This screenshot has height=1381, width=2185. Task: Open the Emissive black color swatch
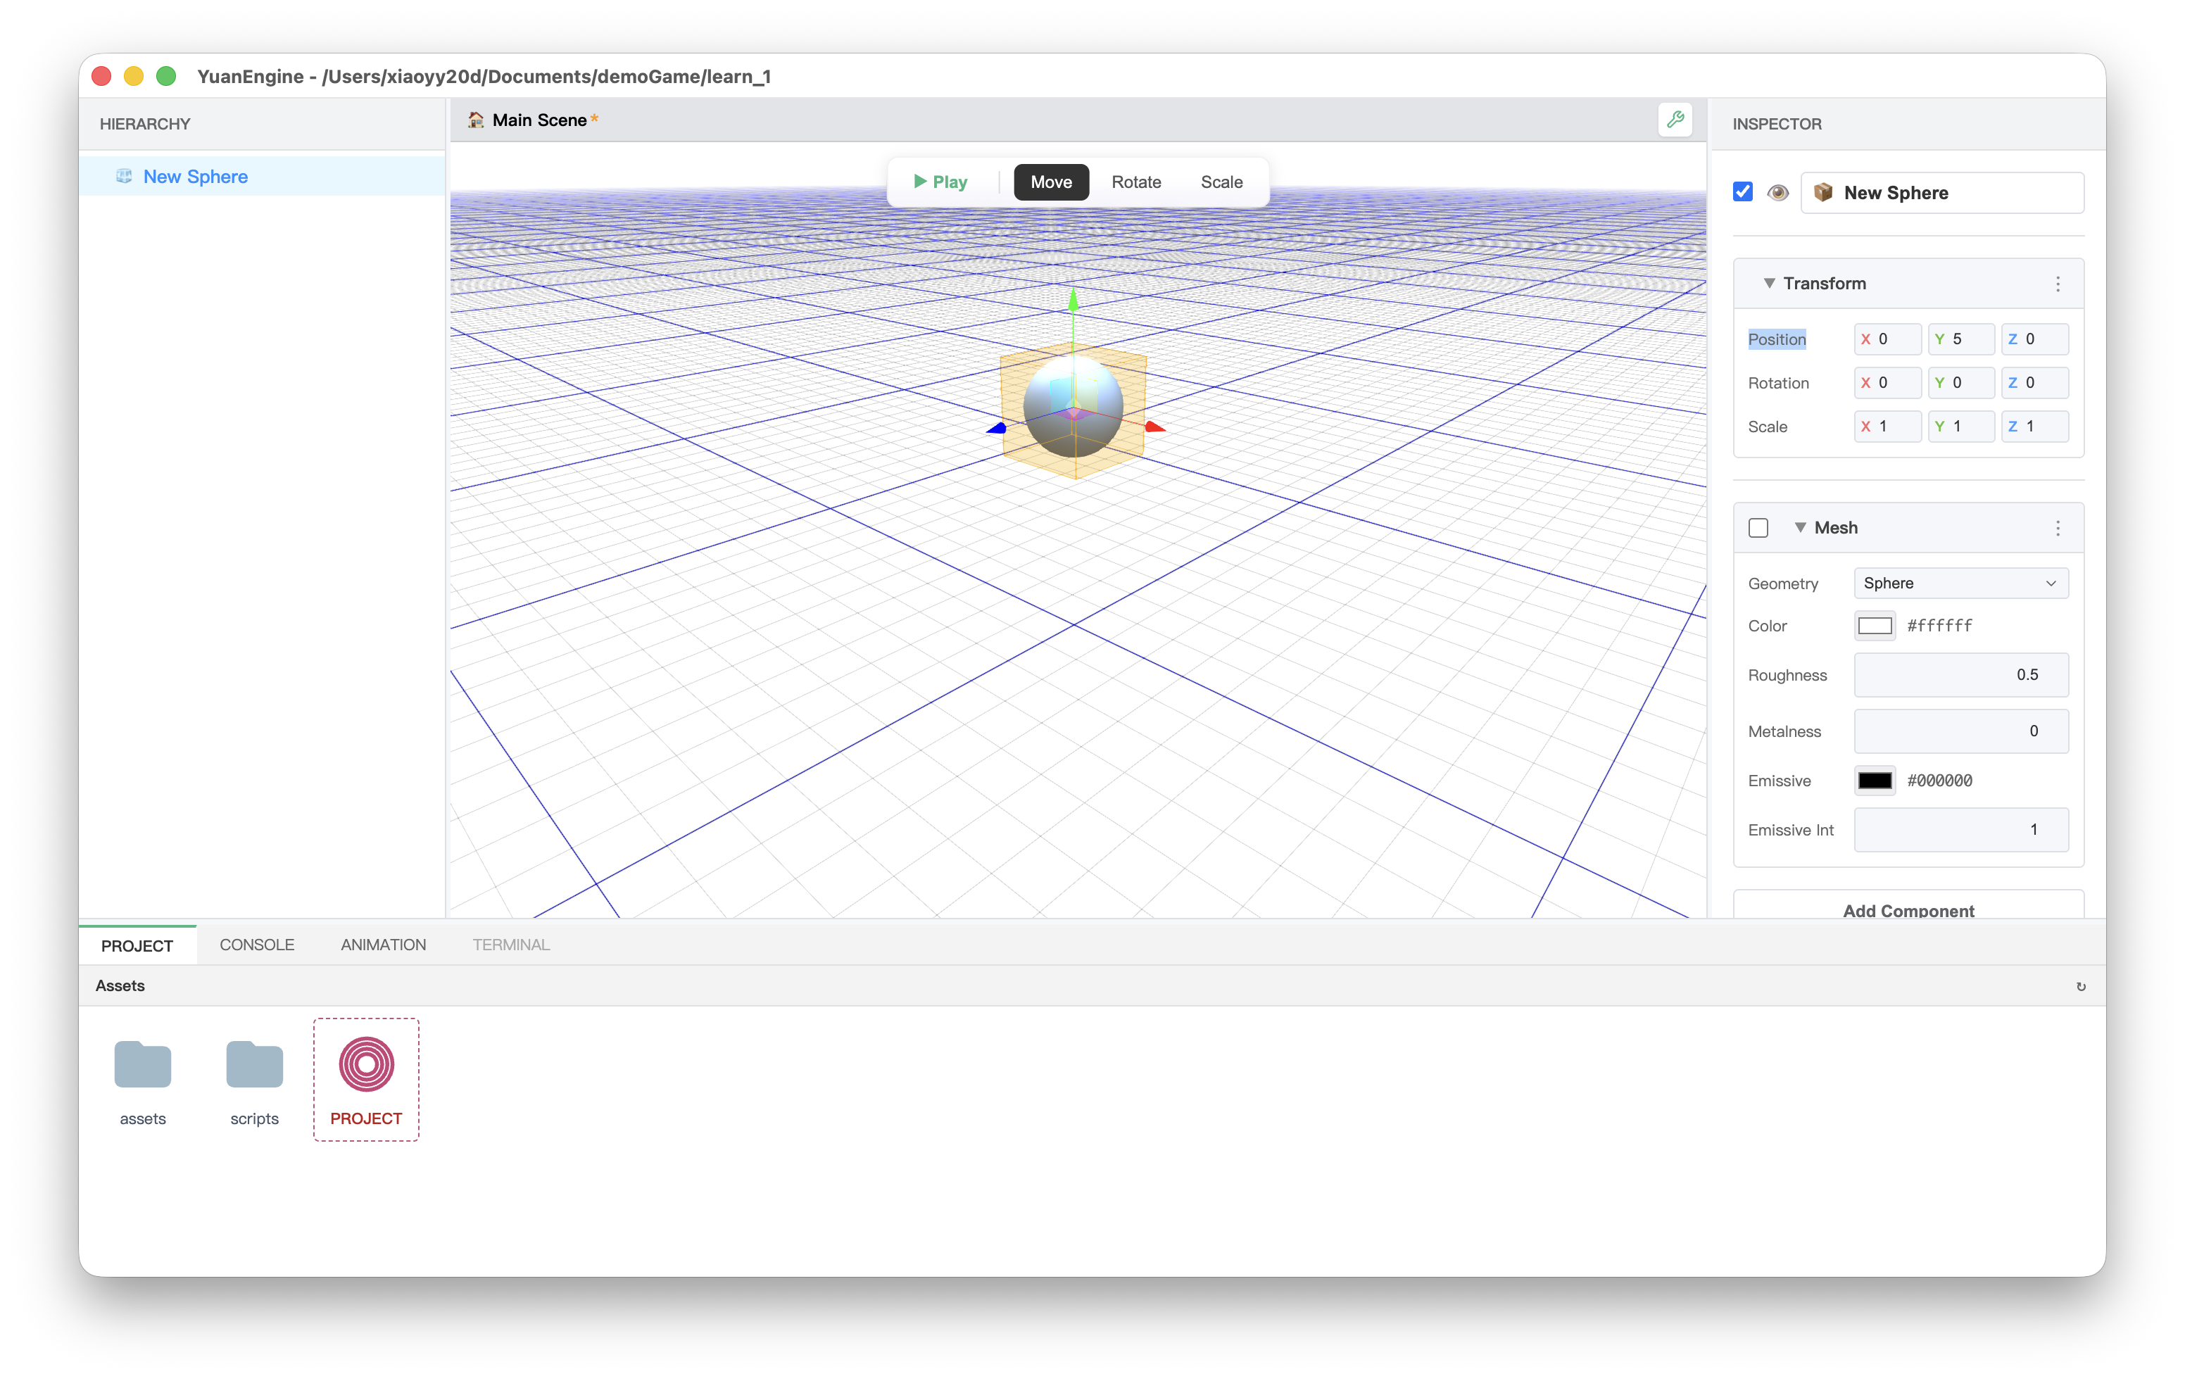pyautogui.click(x=1875, y=781)
